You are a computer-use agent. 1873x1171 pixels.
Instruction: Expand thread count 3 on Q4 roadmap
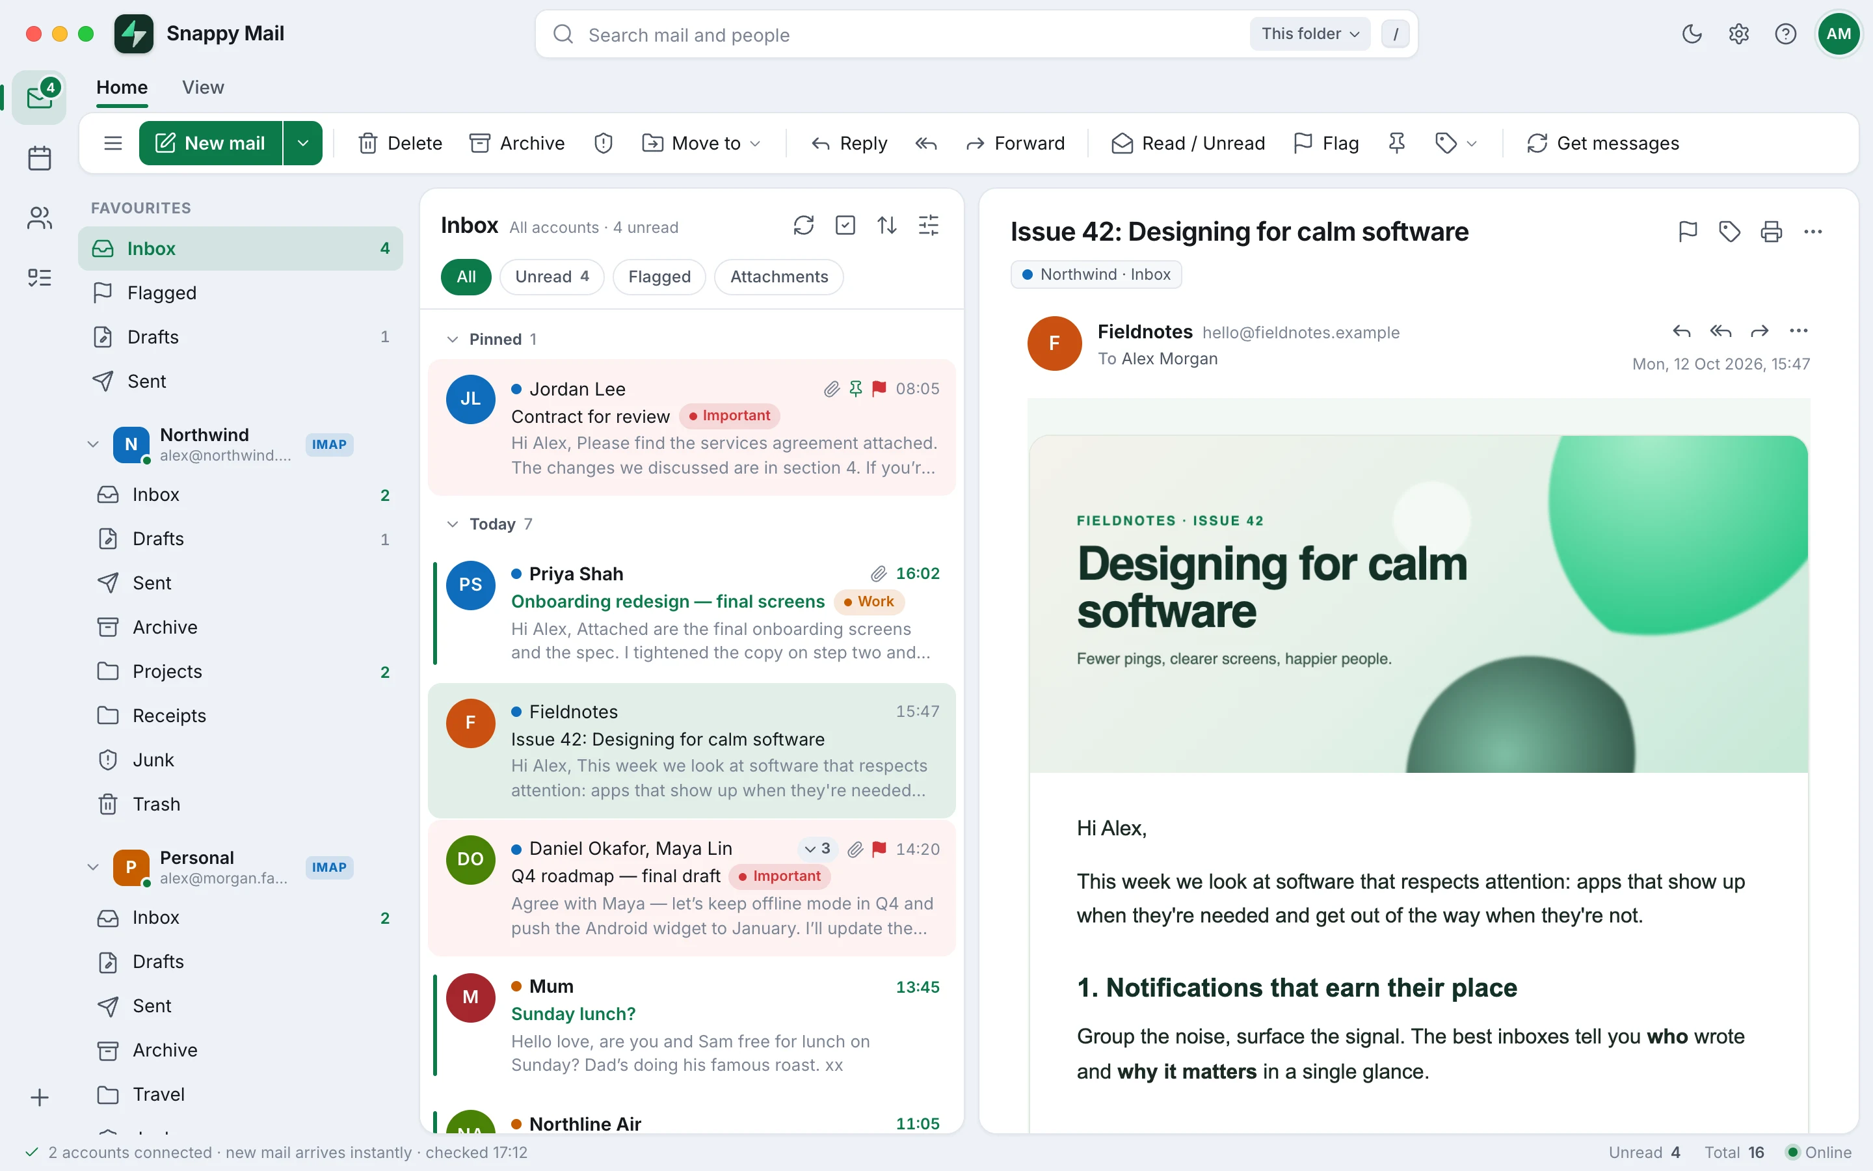817,849
